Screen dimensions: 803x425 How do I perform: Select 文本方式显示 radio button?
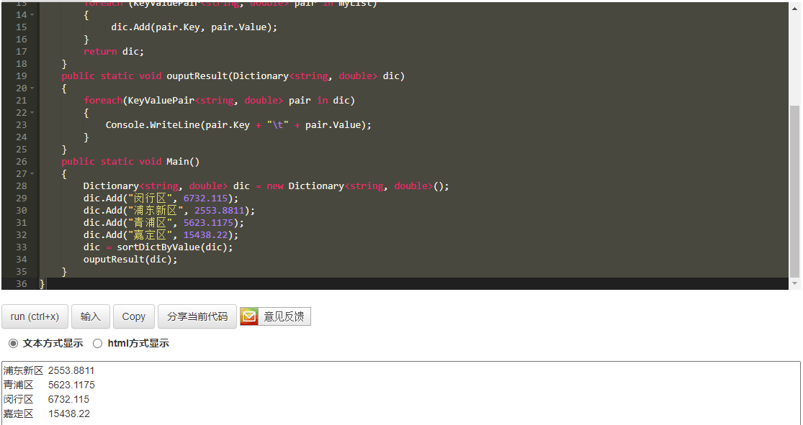13,343
